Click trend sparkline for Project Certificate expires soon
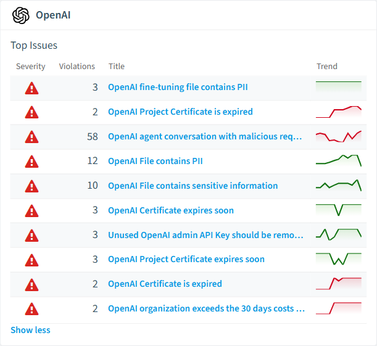The height and width of the screenshot is (346, 377). point(339,259)
